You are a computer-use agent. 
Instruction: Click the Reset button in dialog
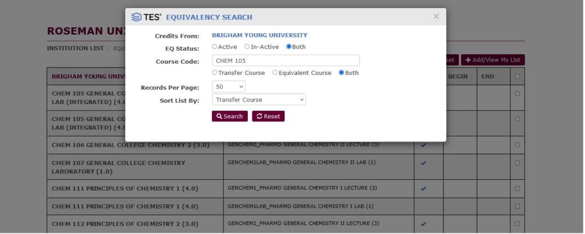point(269,116)
